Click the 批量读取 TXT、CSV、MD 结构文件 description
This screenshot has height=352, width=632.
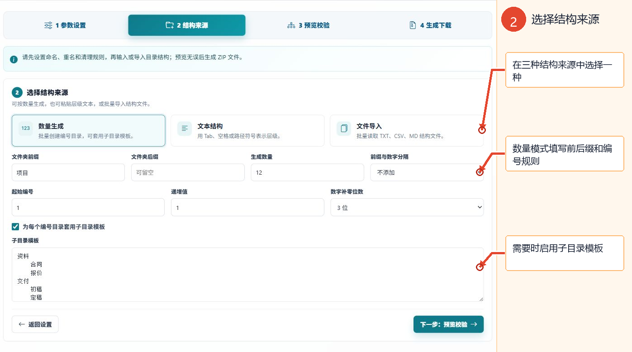pos(400,136)
